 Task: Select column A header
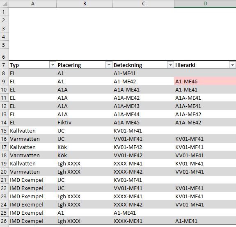click(x=33, y=4)
